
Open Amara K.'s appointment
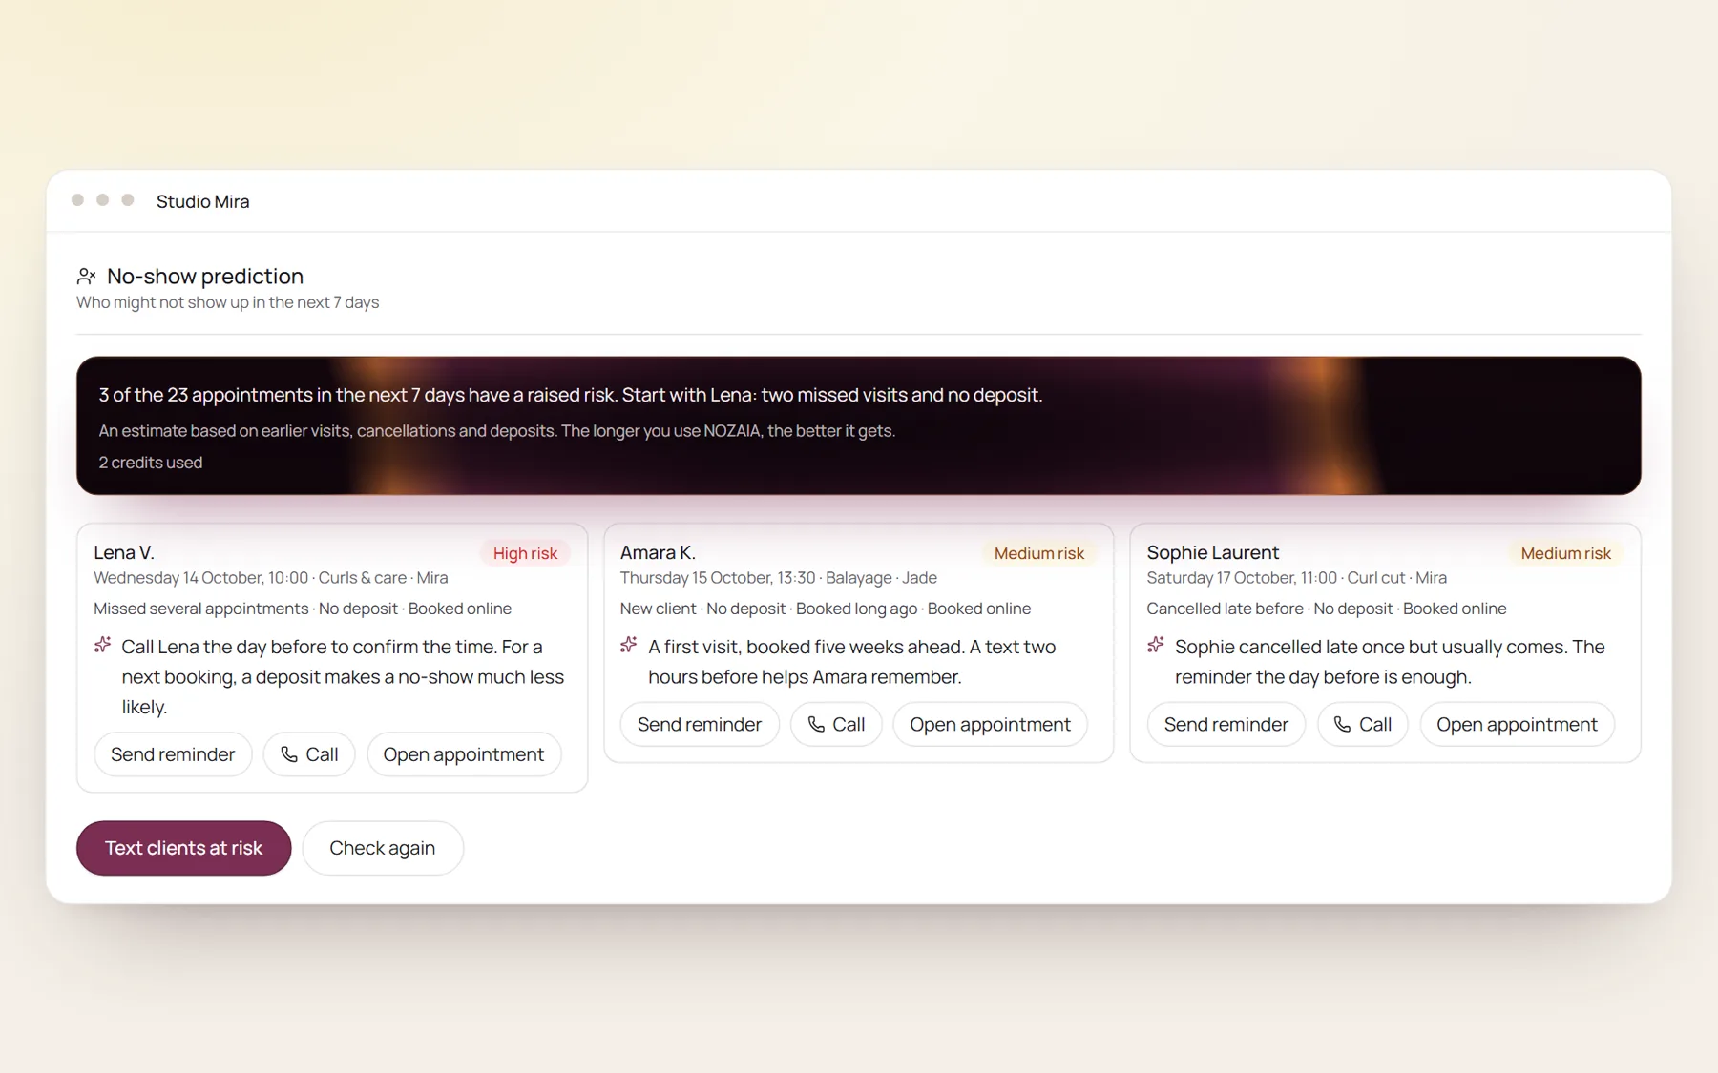click(x=990, y=725)
